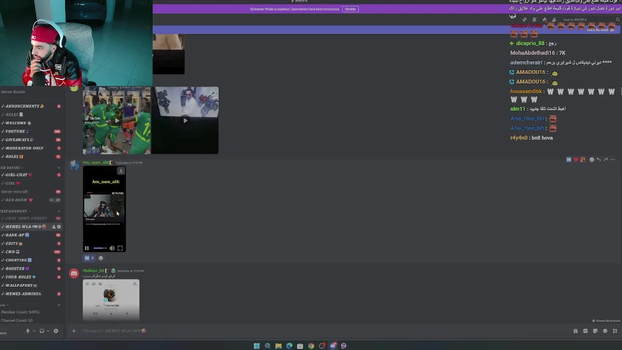Download the Hou_ssam_x88 video
The image size is (622, 350).
pos(121,171)
